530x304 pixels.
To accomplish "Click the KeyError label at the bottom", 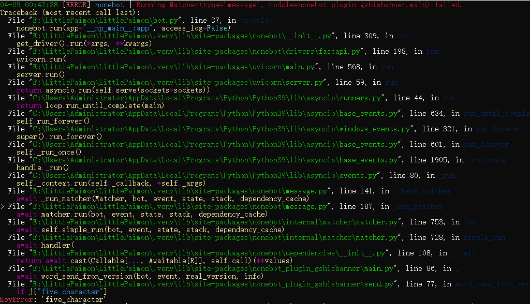I will [16, 299].
